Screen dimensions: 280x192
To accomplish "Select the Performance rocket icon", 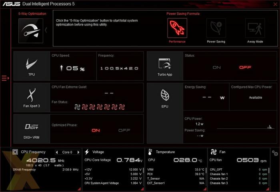I will click(177, 28).
